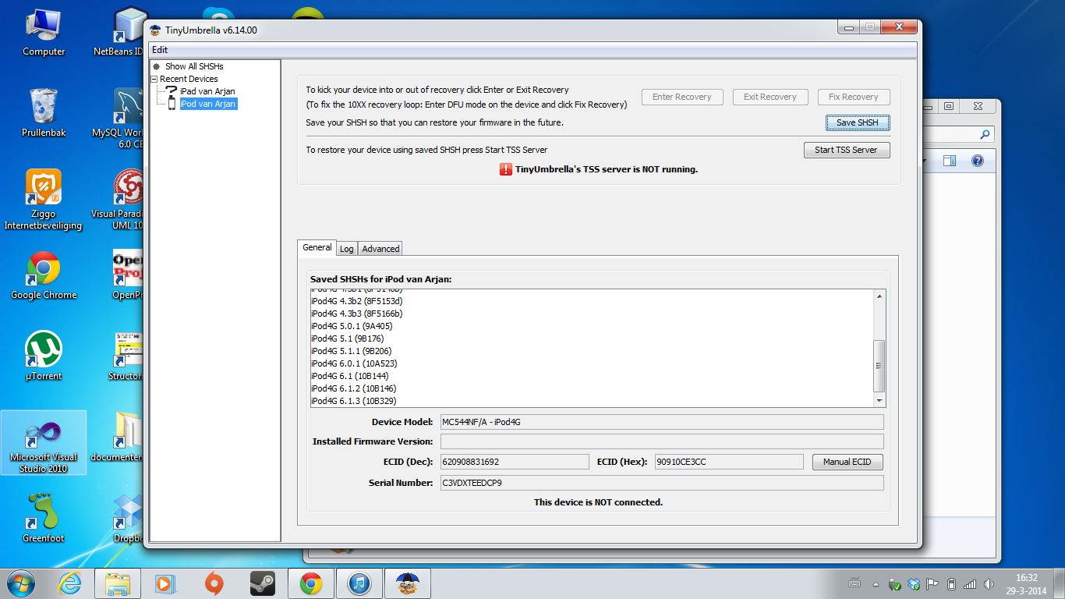
Task: Switch to the General tab
Action: pos(317,247)
